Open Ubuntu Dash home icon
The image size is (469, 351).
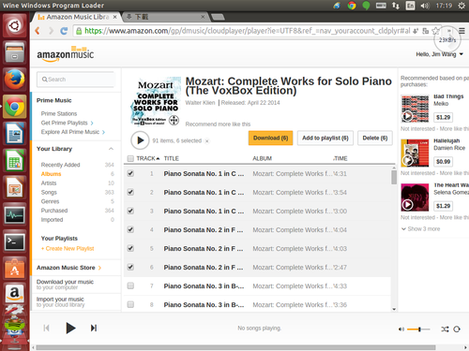(14, 26)
